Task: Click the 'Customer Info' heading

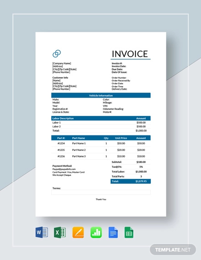Action: (60, 78)
